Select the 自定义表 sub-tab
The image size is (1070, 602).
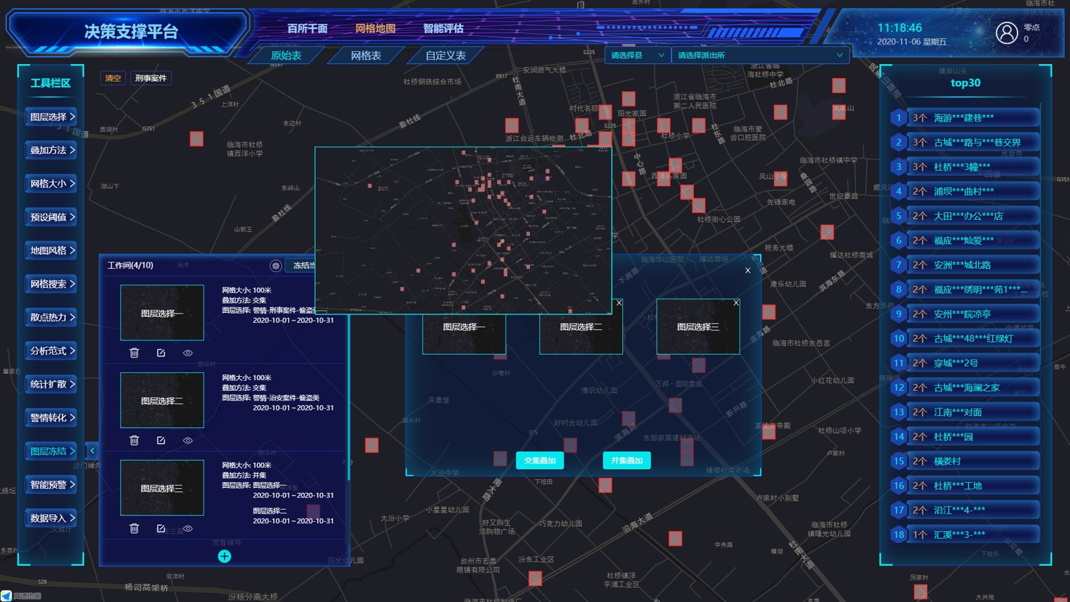point(445,56)
